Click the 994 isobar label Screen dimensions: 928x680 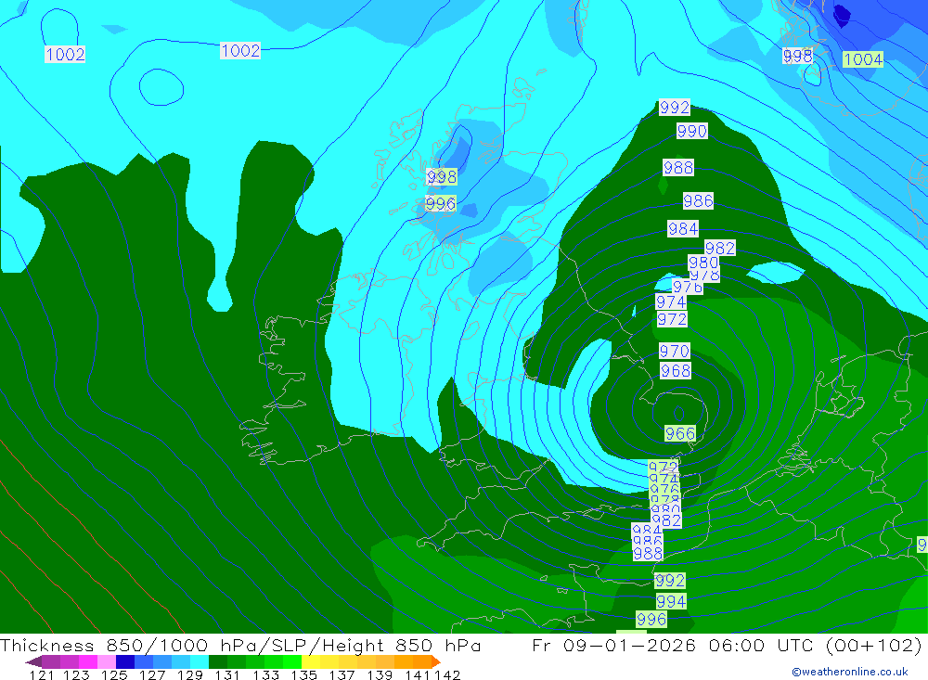[671, 601]
